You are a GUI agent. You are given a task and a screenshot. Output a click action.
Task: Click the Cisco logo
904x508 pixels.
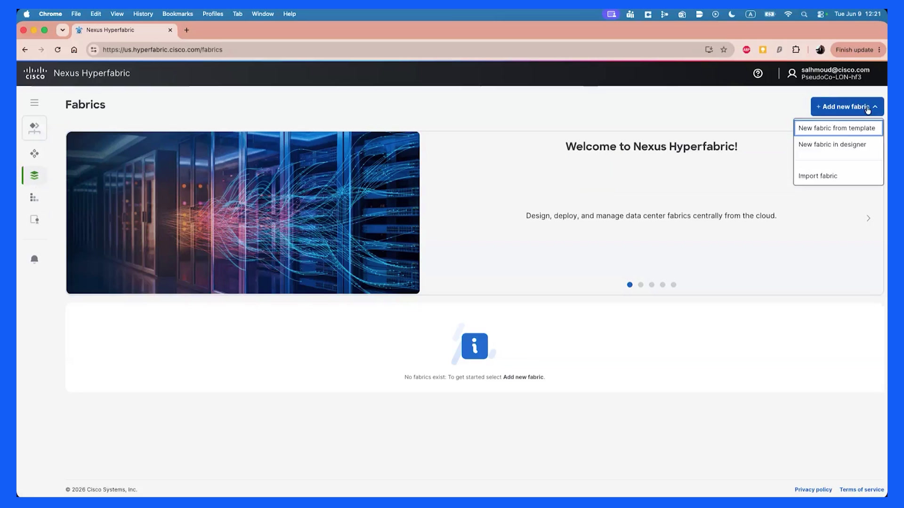pyautogui.click(x=35, y=73)
